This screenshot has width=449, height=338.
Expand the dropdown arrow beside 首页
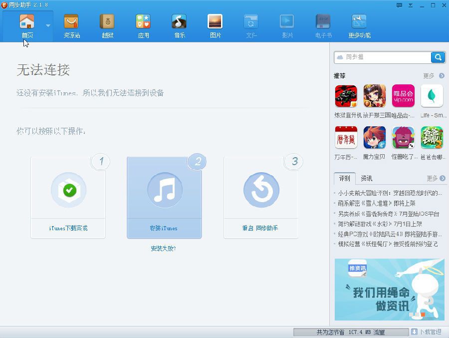point(48,26)
